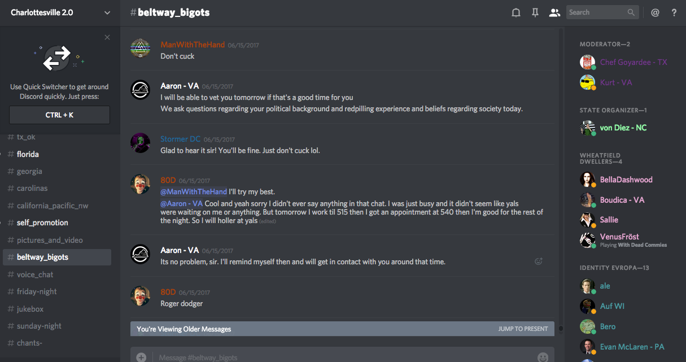Open the help question mark icon

[x=674, y=12]
